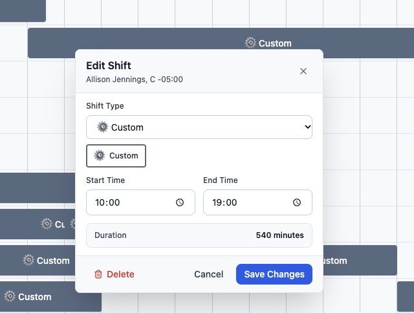The height and width of the screenshot is (313, 414).
Task: Click the Shift Type dropdown chevron arrow
Action: click(307, 127)
